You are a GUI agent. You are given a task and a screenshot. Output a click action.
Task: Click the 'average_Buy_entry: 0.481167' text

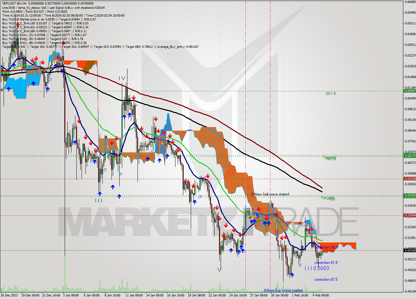pos(178,47)
